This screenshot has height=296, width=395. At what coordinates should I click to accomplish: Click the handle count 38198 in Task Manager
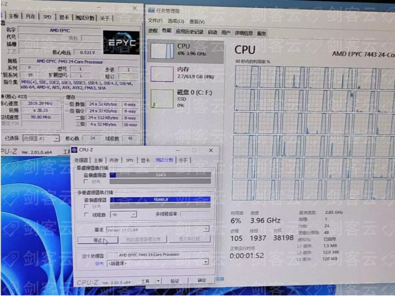pyautogui.click(x=283, y=238)
